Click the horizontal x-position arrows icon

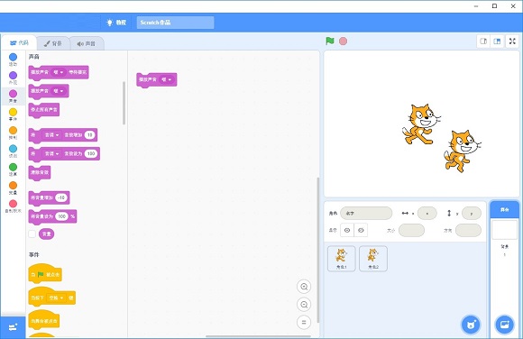pos(405,213)
